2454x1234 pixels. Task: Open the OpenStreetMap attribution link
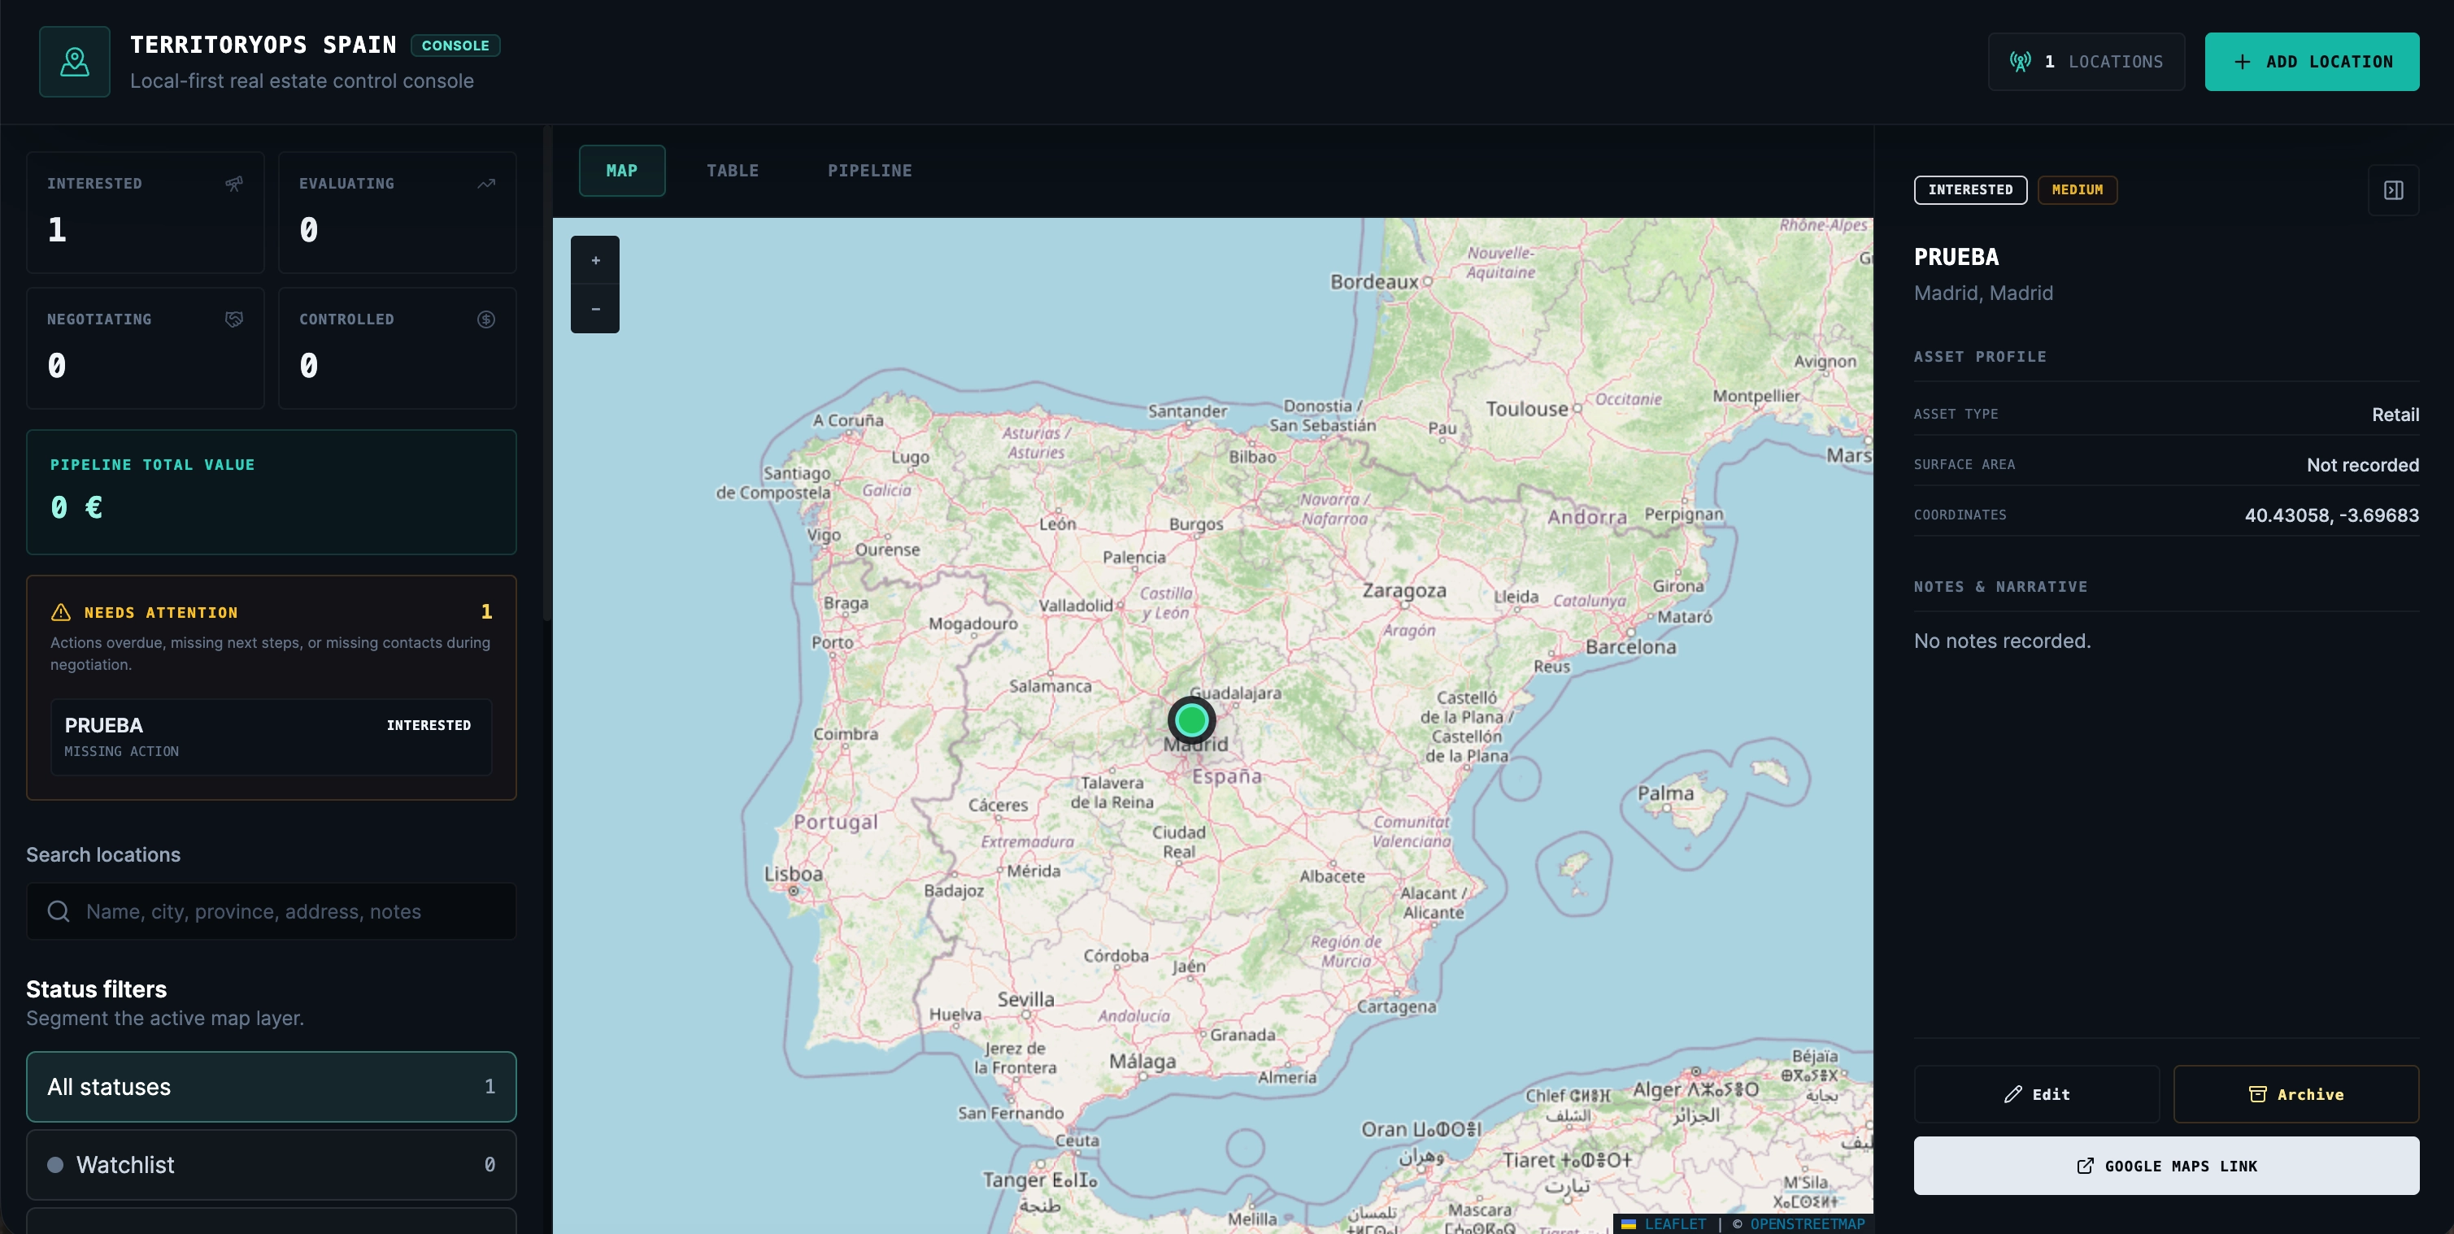pyautogui.click(x=1807, y=1223)
